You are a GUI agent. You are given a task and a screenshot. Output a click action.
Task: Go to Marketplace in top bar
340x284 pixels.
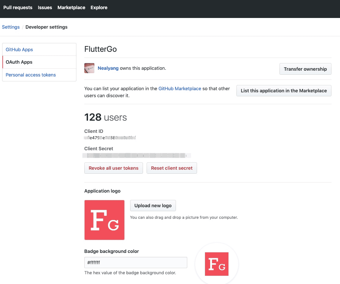click(x=71, y=8)
